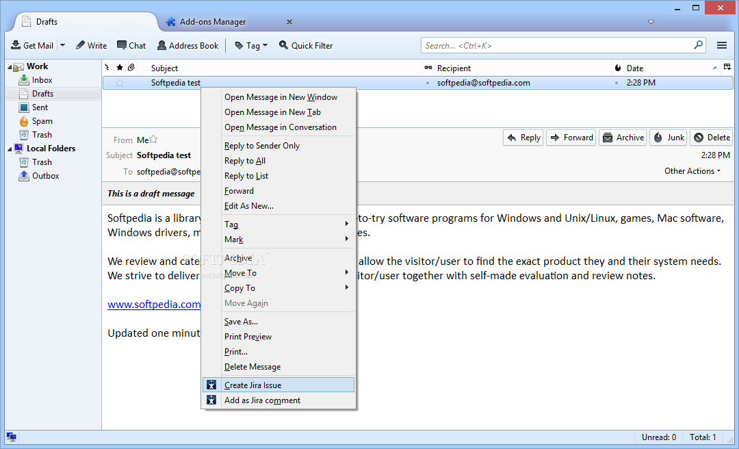Toggle read status dot of Softpedia test
Screen dimensions: 739x449
click(428, 83)
